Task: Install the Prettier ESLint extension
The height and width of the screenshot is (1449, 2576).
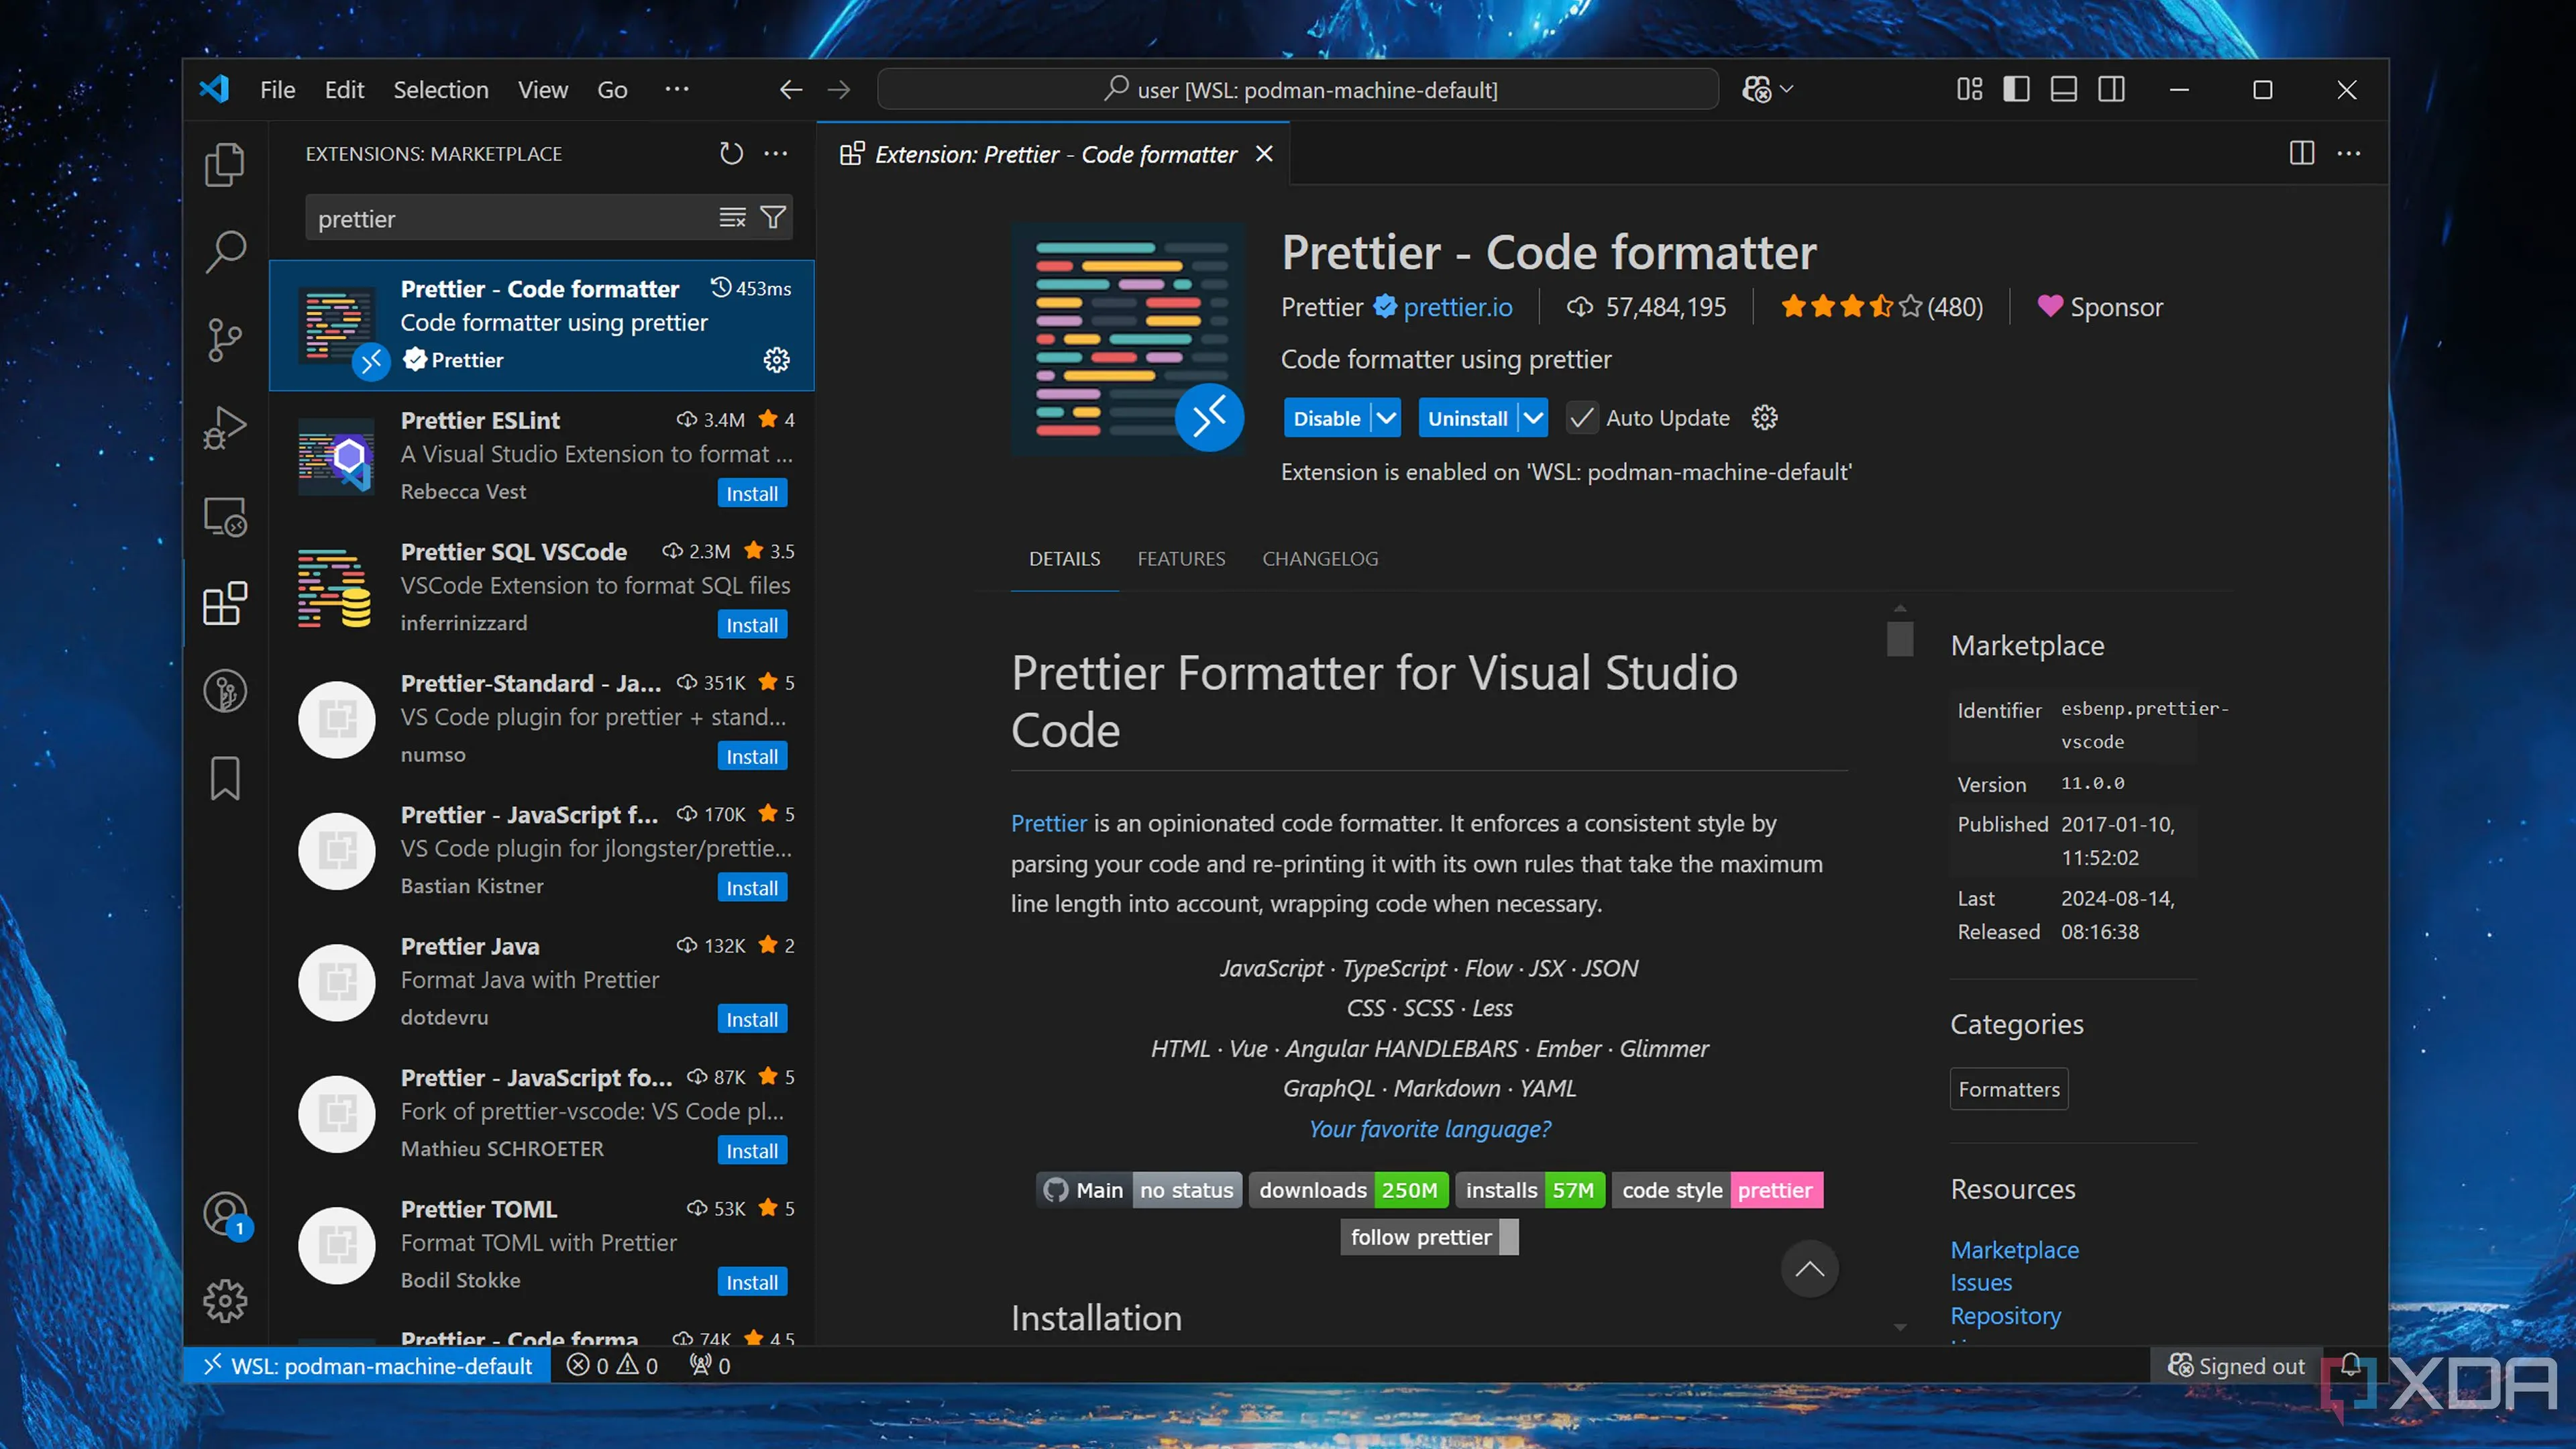Action: [x=752, y=493]
